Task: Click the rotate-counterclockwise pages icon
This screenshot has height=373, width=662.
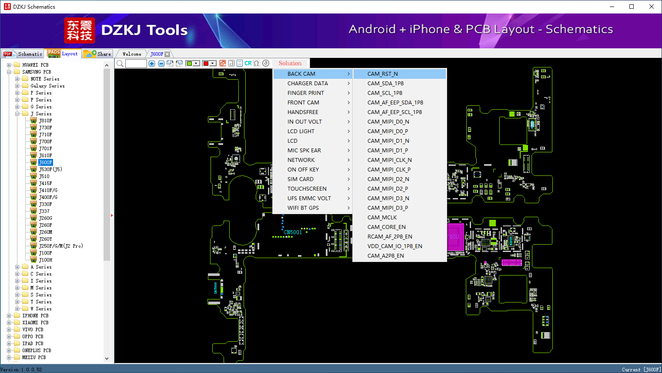Action: [x=179, y=64]
